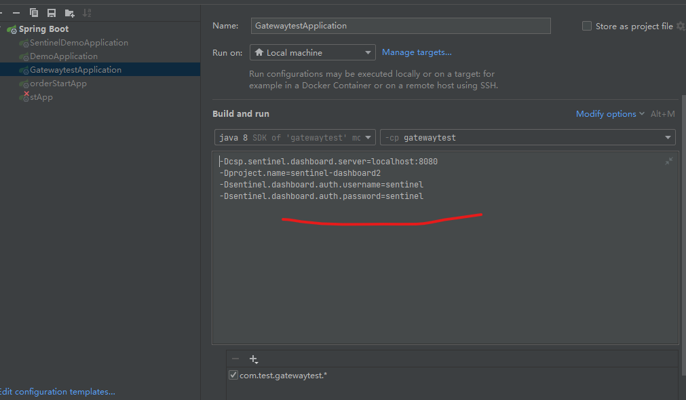Open the Modify options menu

pos(610,114)
